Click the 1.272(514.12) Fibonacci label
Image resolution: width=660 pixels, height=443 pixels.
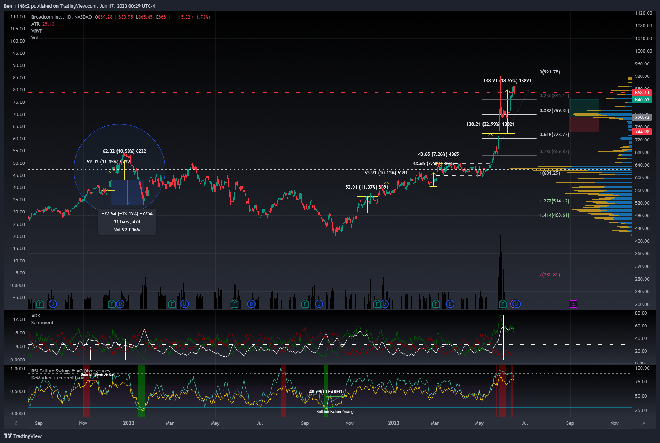[x=554, y=201]
